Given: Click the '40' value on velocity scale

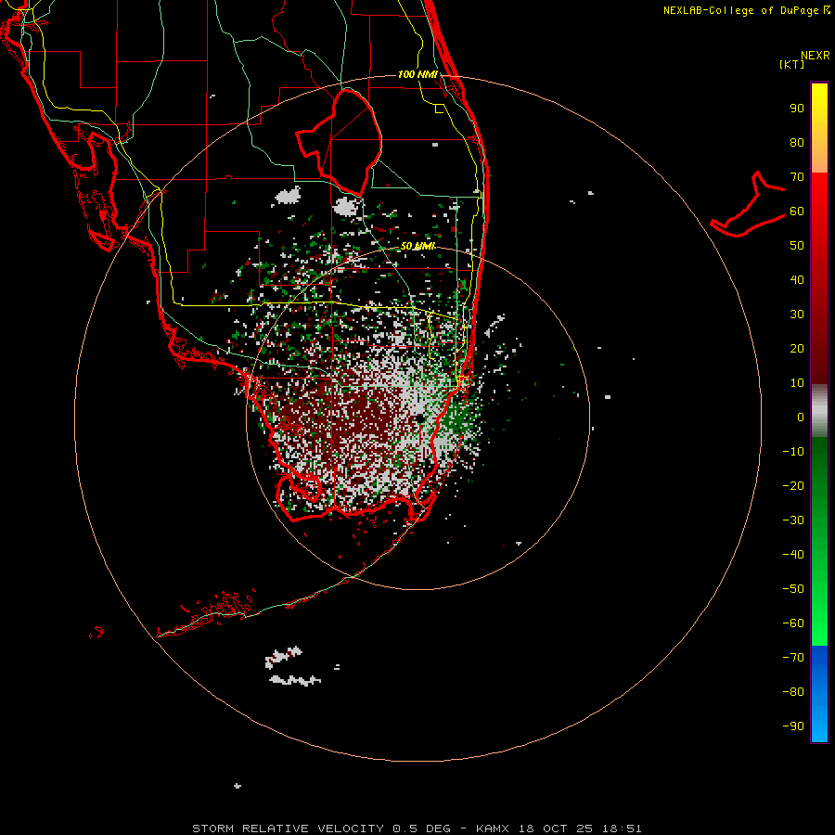Looking at the screenshot, I should [x=797, y=279].
